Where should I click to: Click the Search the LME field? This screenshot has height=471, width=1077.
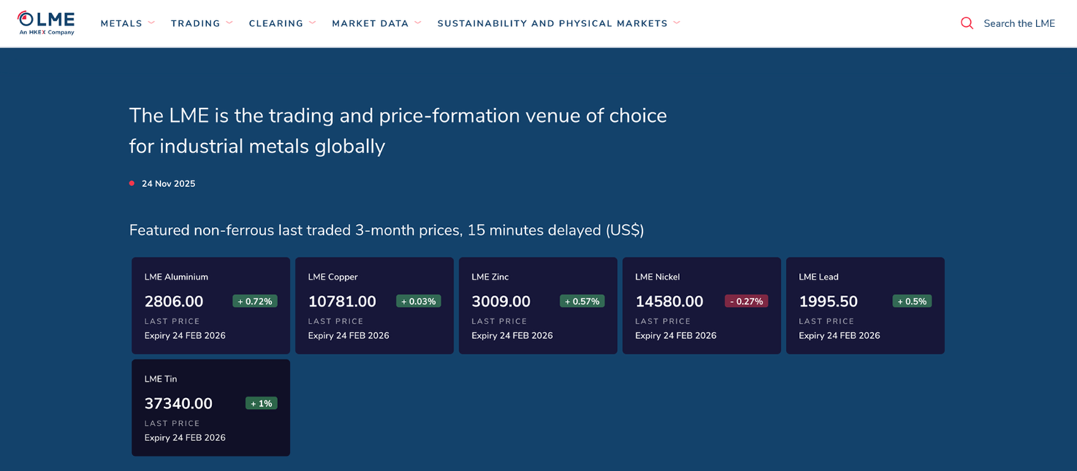coord(1019,23)
